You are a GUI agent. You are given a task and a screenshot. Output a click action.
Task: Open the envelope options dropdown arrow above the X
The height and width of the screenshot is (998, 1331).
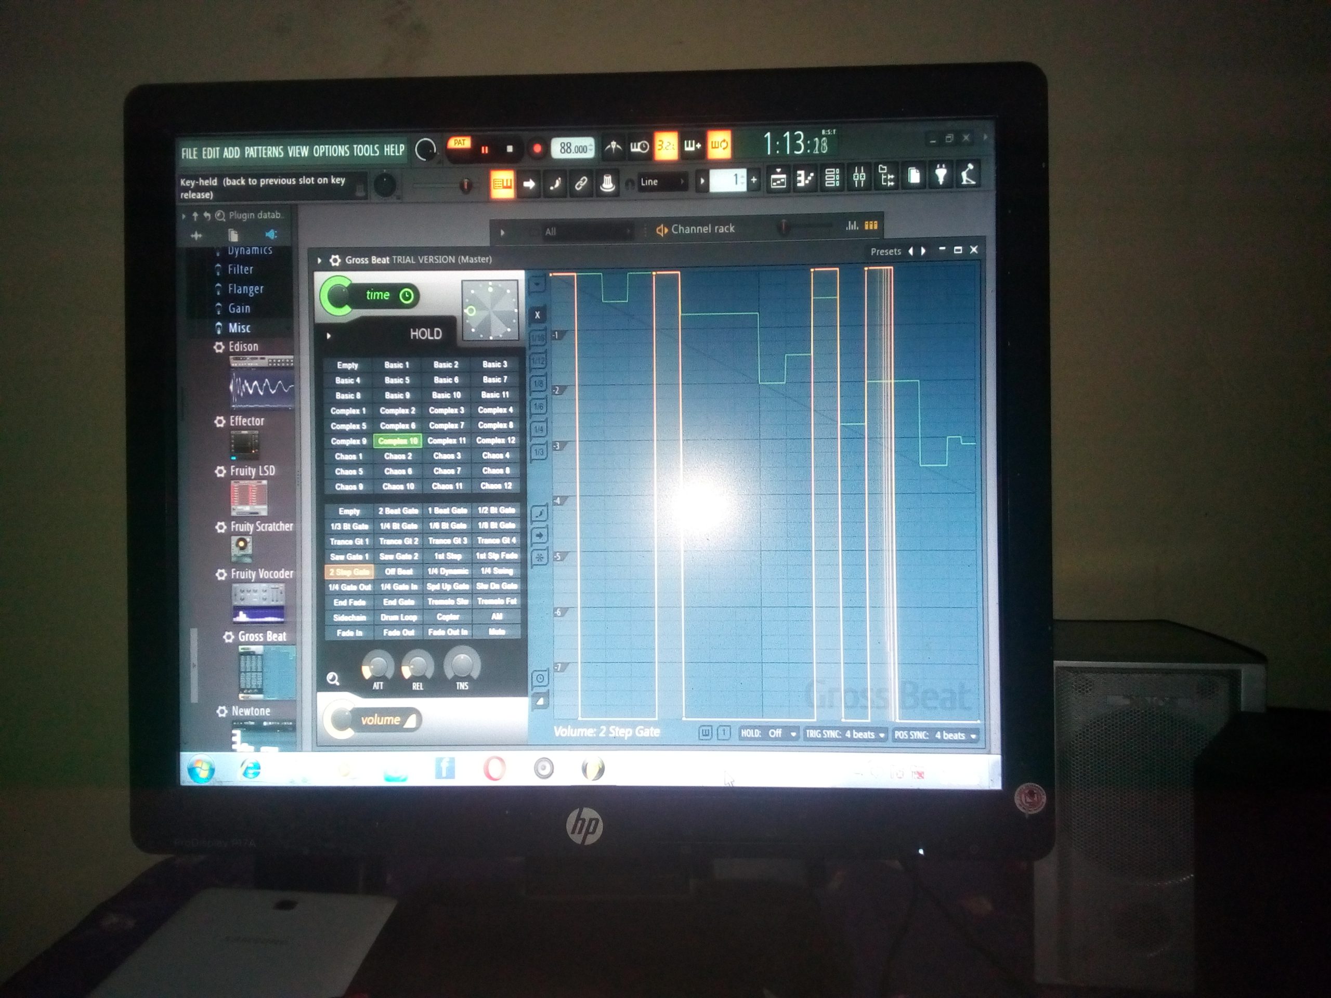click(537, 284)
